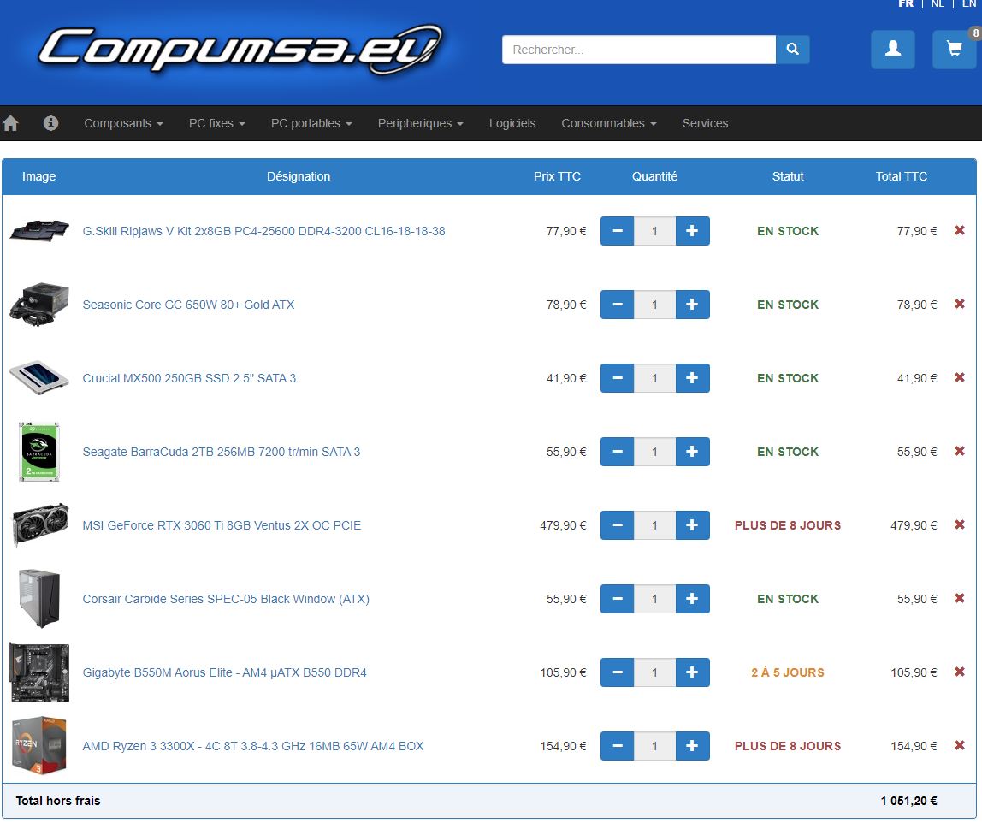Click the G.Skill RAM product thumbnail
Viewport: 982px width, 823px height.
(39, 230)
